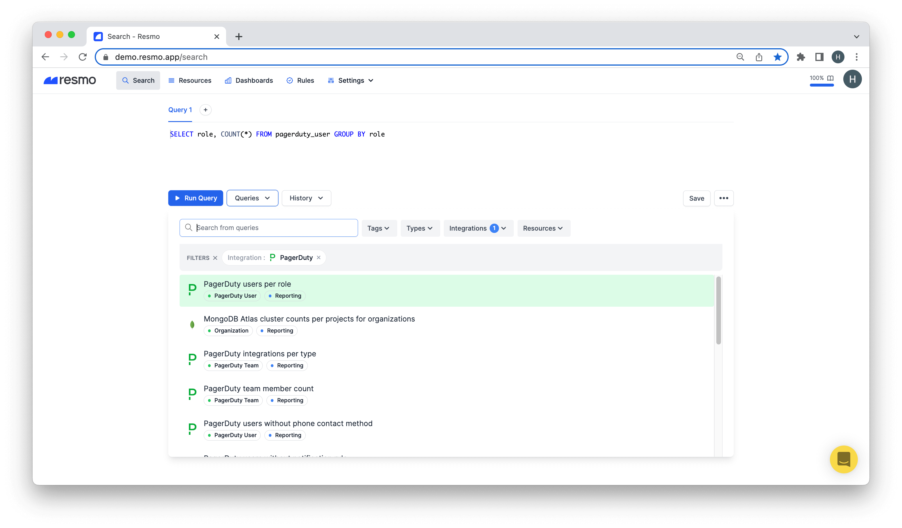
Task: Run the current query
Action: click(196, 198)
